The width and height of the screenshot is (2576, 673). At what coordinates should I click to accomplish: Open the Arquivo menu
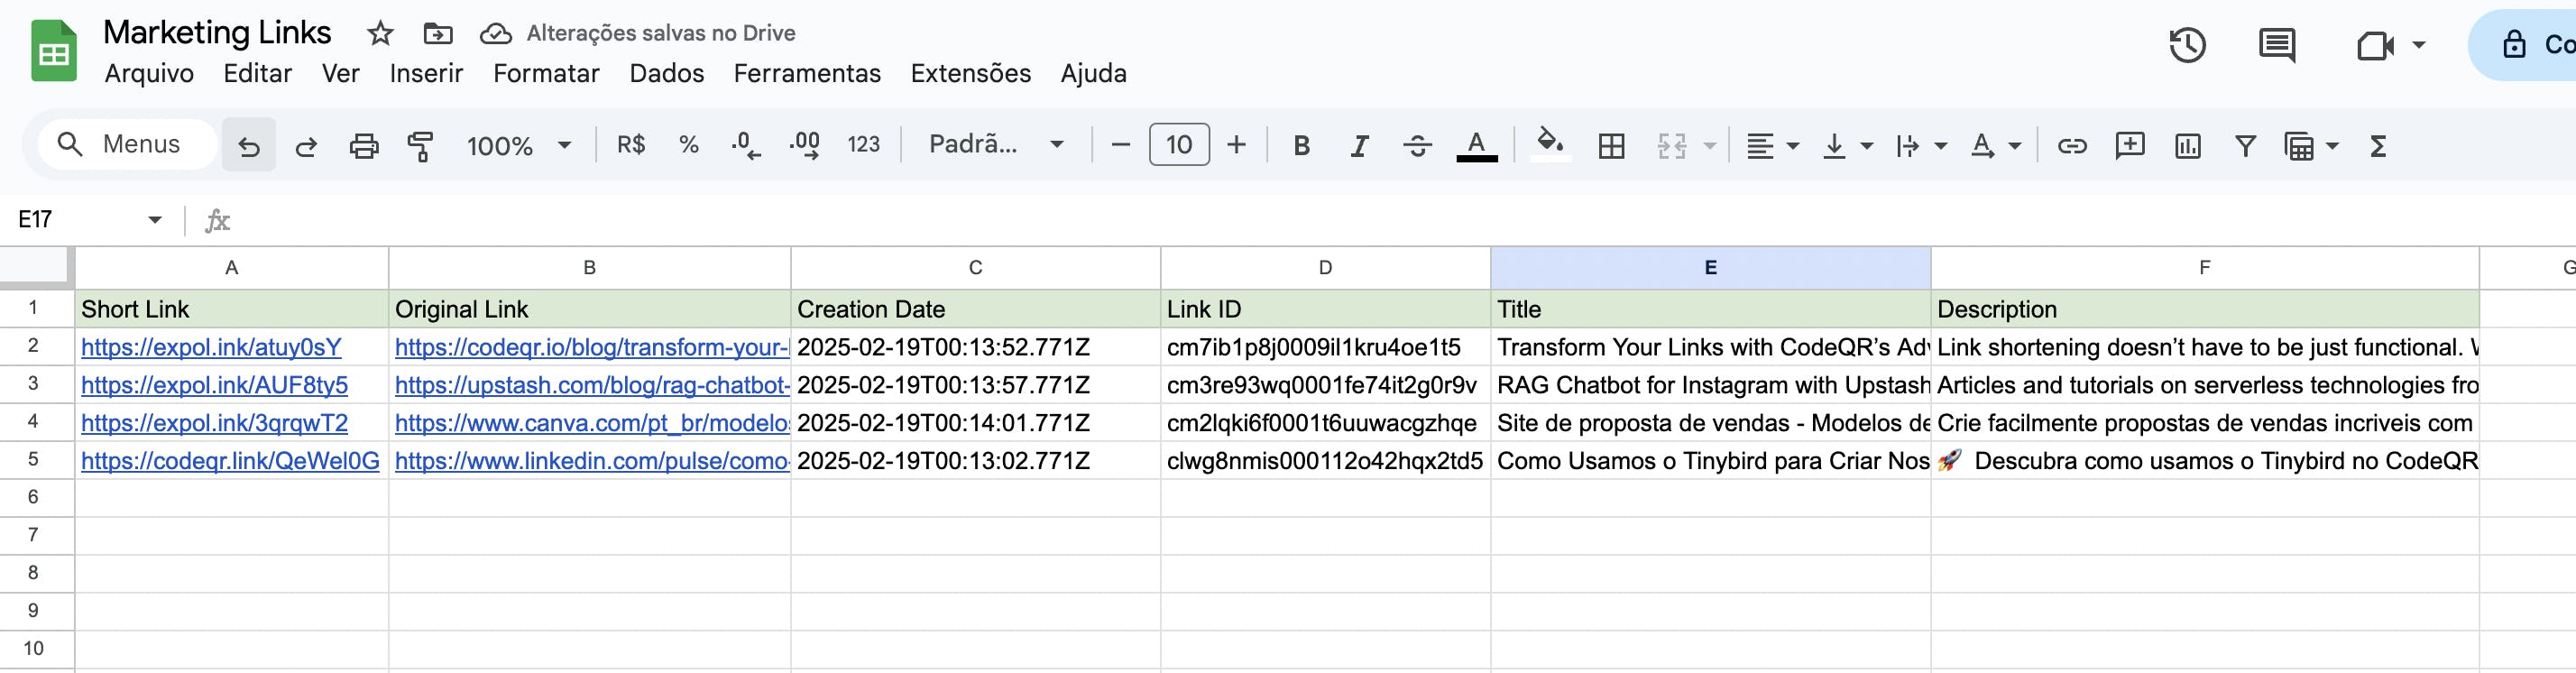point(149,73)
